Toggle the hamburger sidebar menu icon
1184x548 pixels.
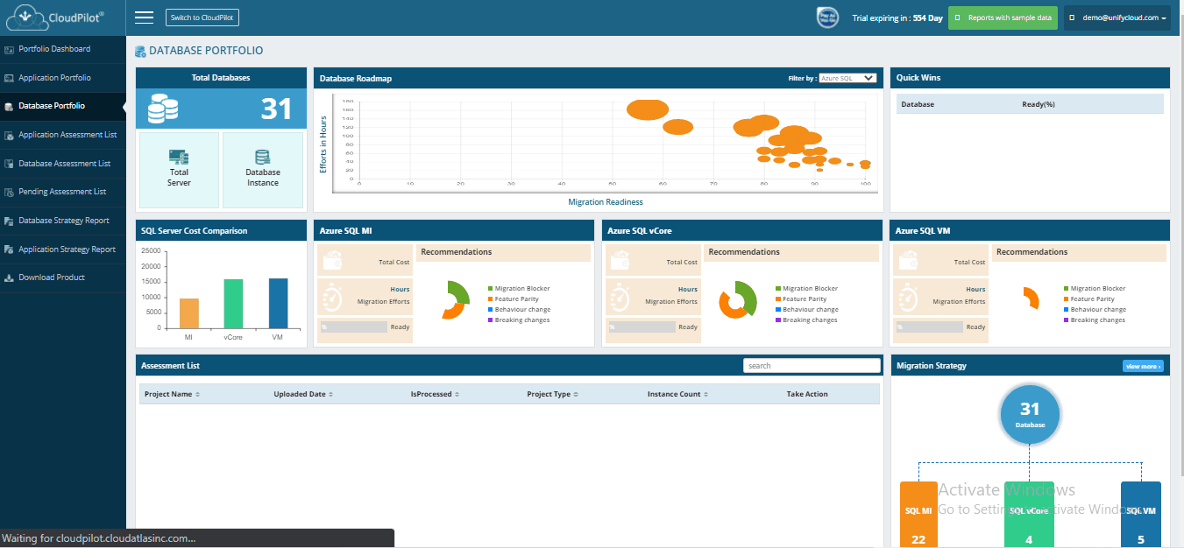tap(145, 18)
